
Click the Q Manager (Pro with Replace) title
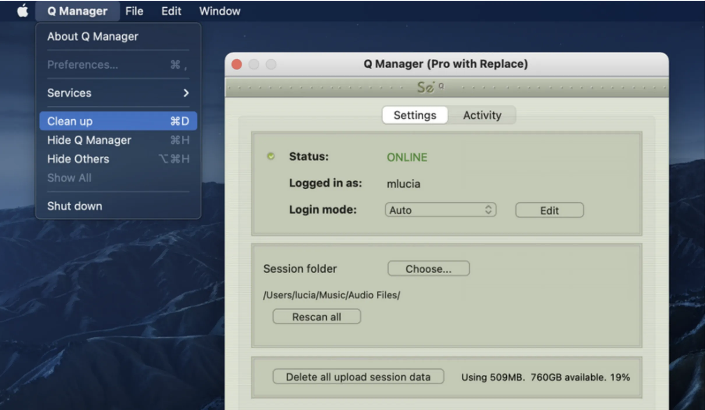(x=446, y=64)
